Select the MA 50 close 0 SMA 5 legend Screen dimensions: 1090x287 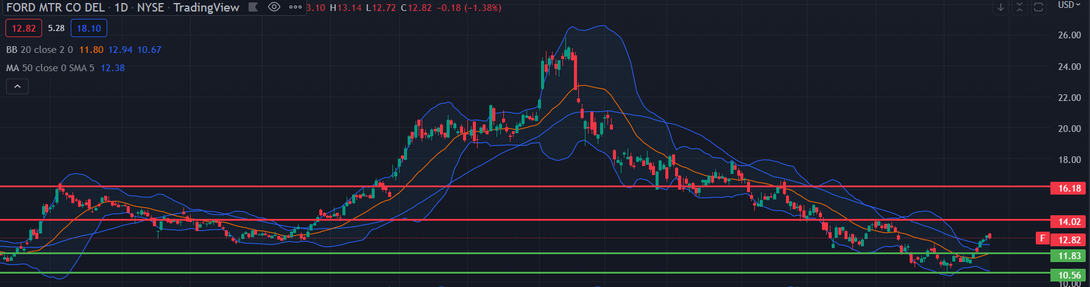pyautogui.click(x=50, y=68)
